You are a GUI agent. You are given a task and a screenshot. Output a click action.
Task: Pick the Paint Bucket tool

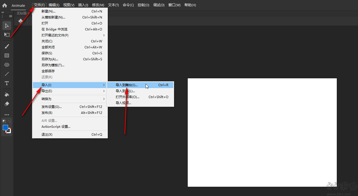coord(7,95)
